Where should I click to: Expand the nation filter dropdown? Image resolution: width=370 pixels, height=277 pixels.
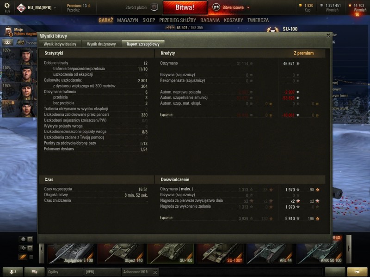coord(30,239)
